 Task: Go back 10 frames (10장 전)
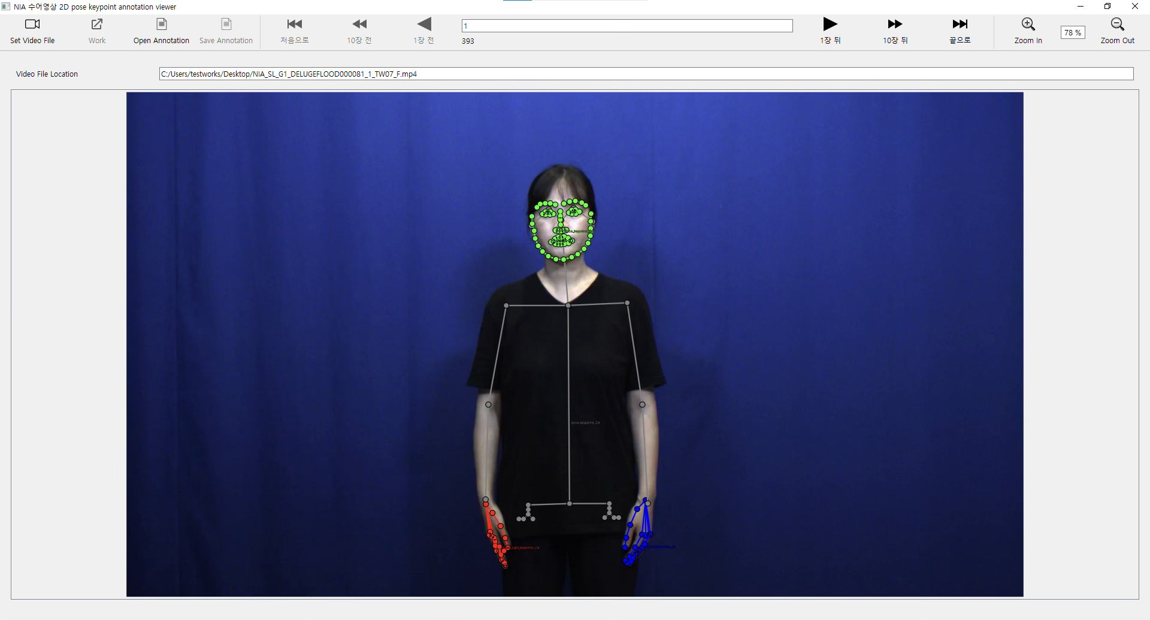[x=359, y=31]
